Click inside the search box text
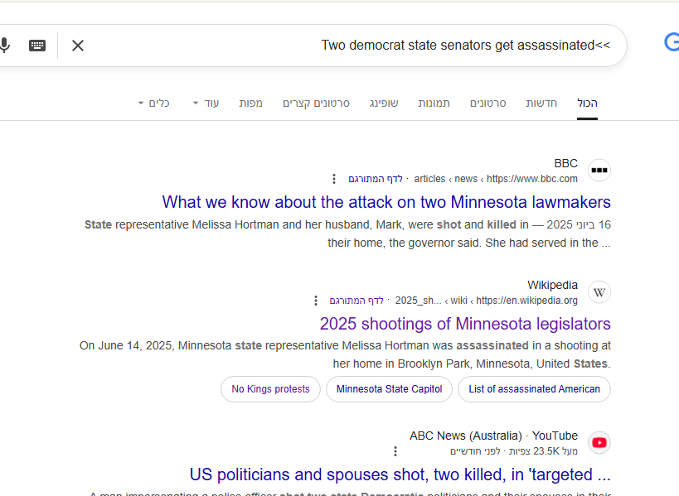Screen dimensions: 679x496 click(465, 45)
